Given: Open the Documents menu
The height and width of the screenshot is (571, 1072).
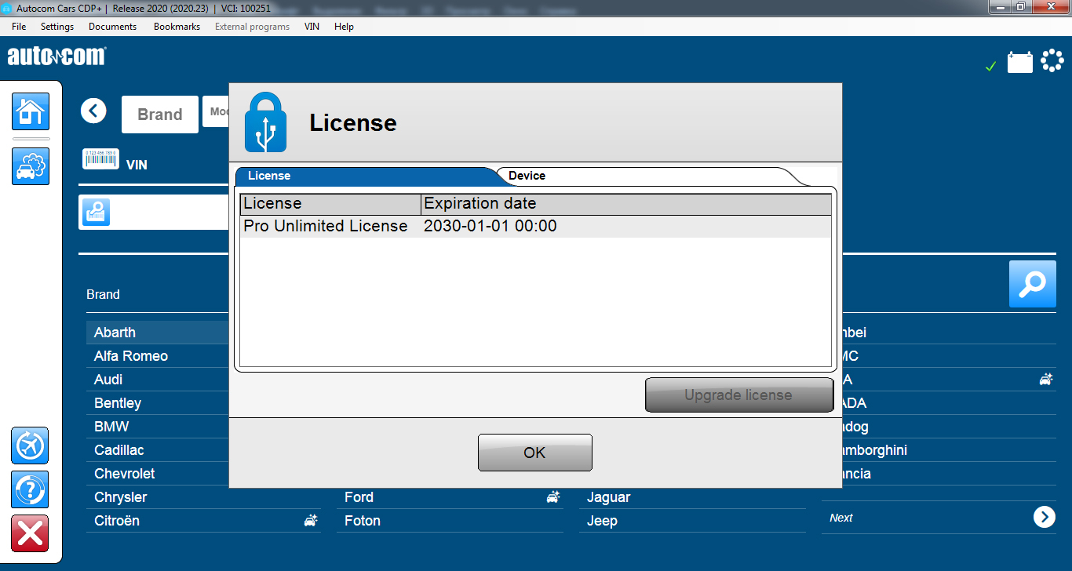Looking at the screenshot, I should [x=112, y=27].
